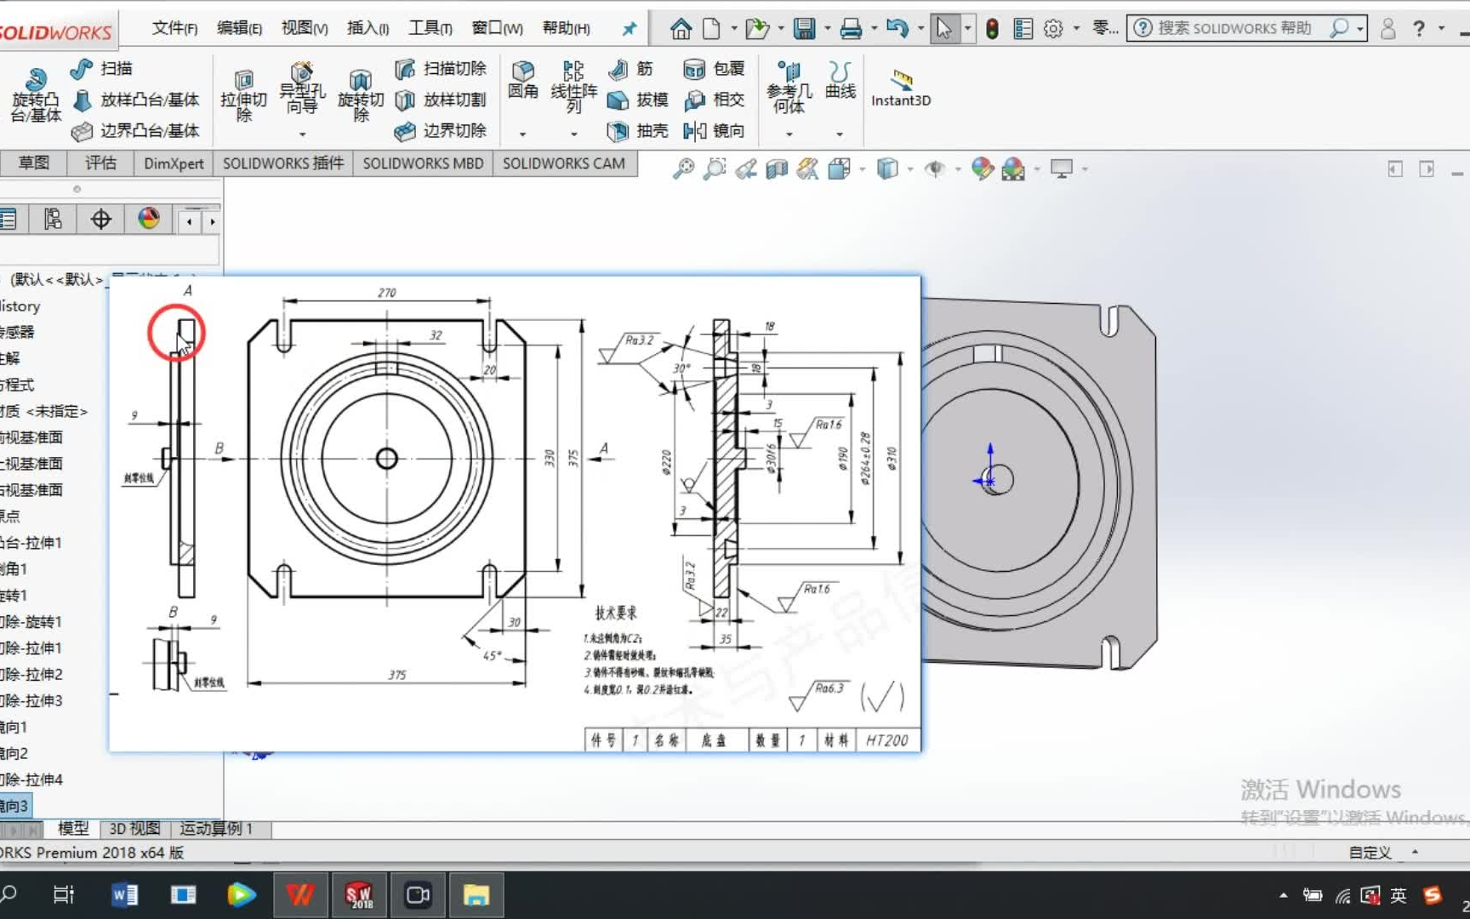This screenshot has width=1470, height=919.
Task: Expand Reference Geometry dropdown arrow
Action: coord(789,134)
